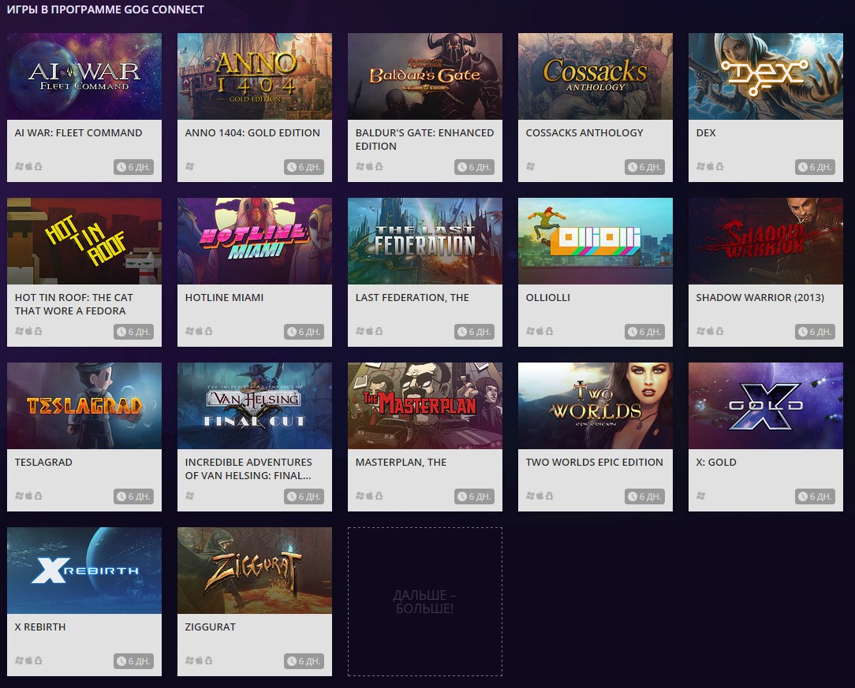Click the Linux icon on Two Worlds card
Image resolution: width=855 pixels, height=688 pixels.
click(549, 496)
